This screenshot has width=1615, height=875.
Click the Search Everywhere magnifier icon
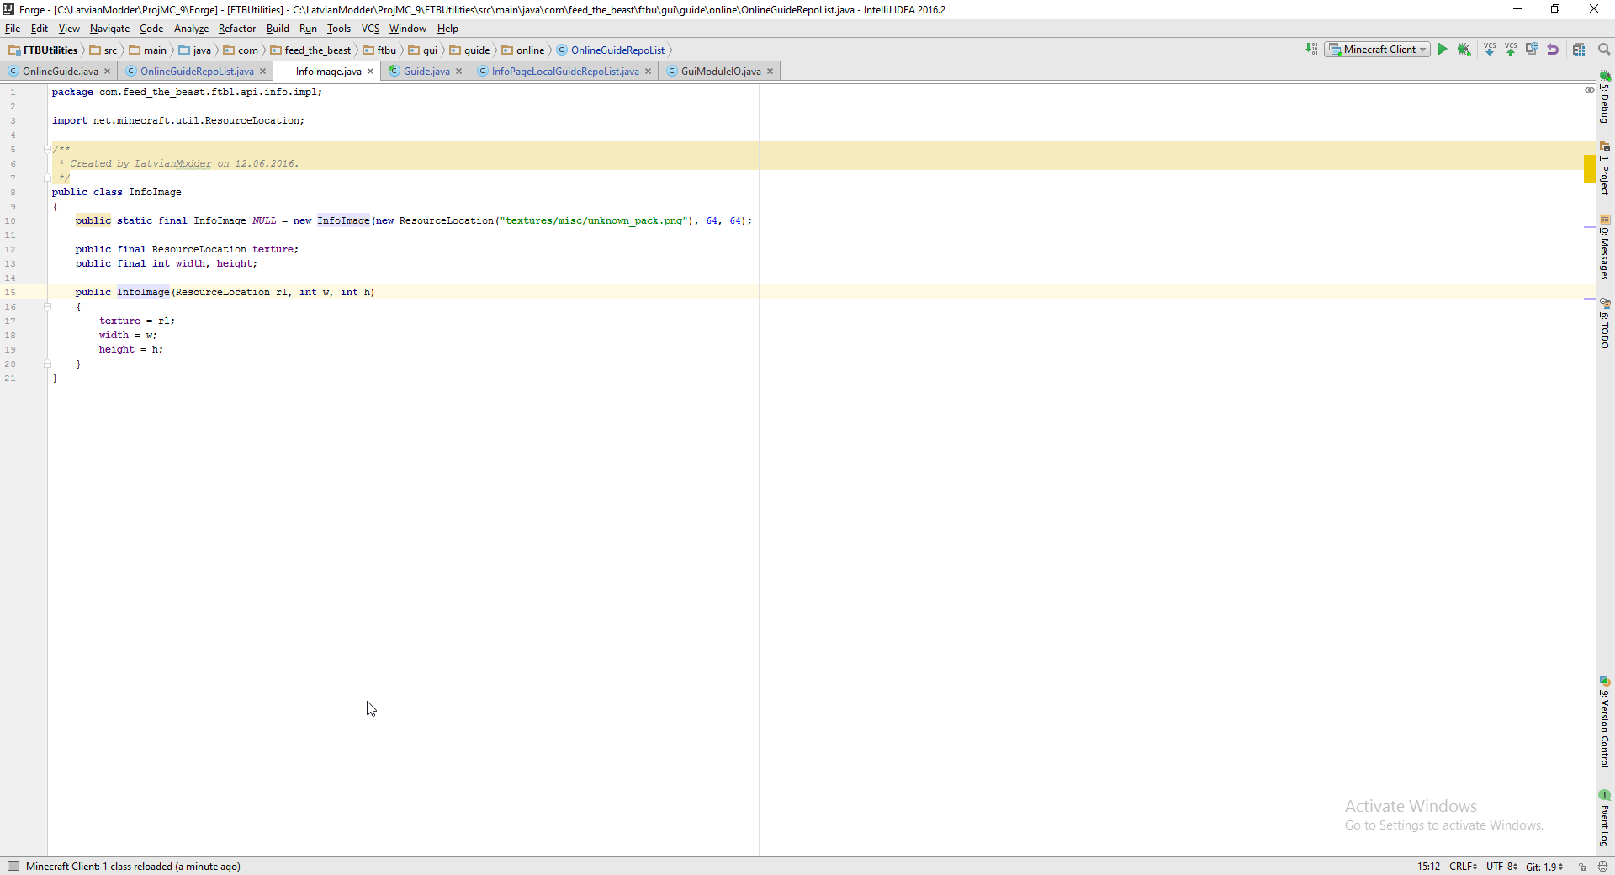pos(1604,50)
